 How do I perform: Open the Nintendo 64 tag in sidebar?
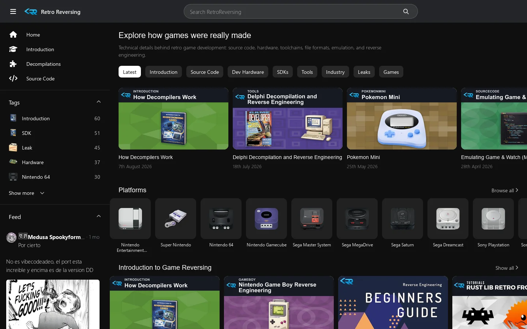click(55, 177)
